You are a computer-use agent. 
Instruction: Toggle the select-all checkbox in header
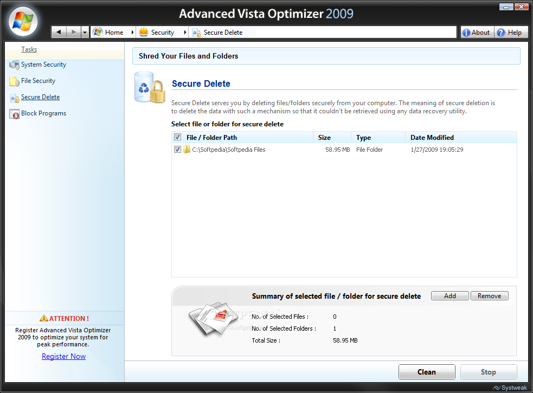tap(177, 137)
